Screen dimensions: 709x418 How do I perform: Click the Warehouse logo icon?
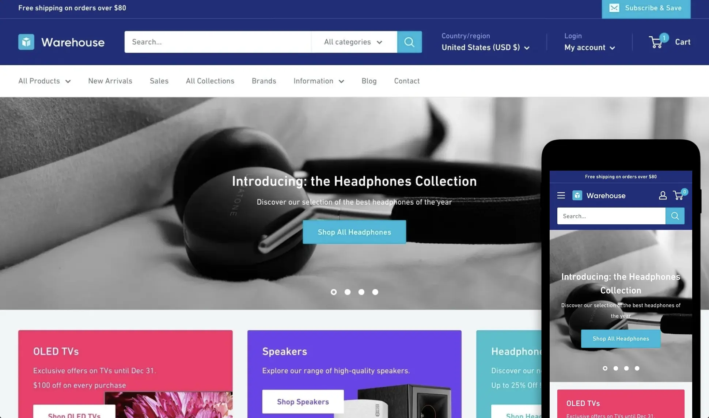26,41
